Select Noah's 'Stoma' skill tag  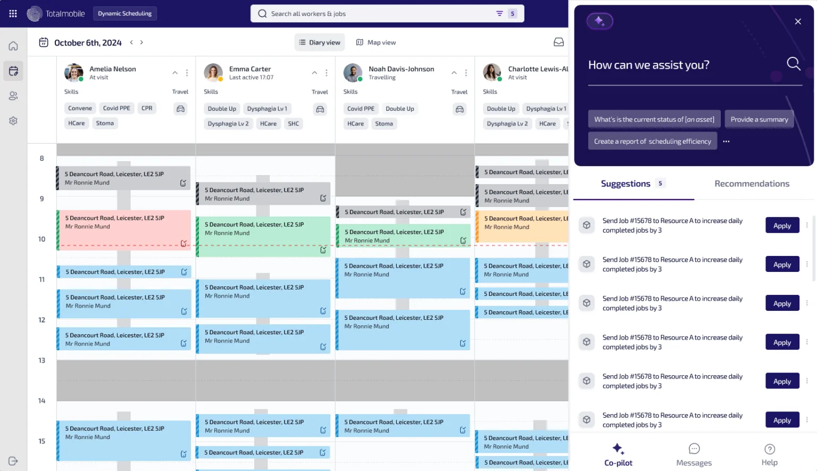(384, 123)
